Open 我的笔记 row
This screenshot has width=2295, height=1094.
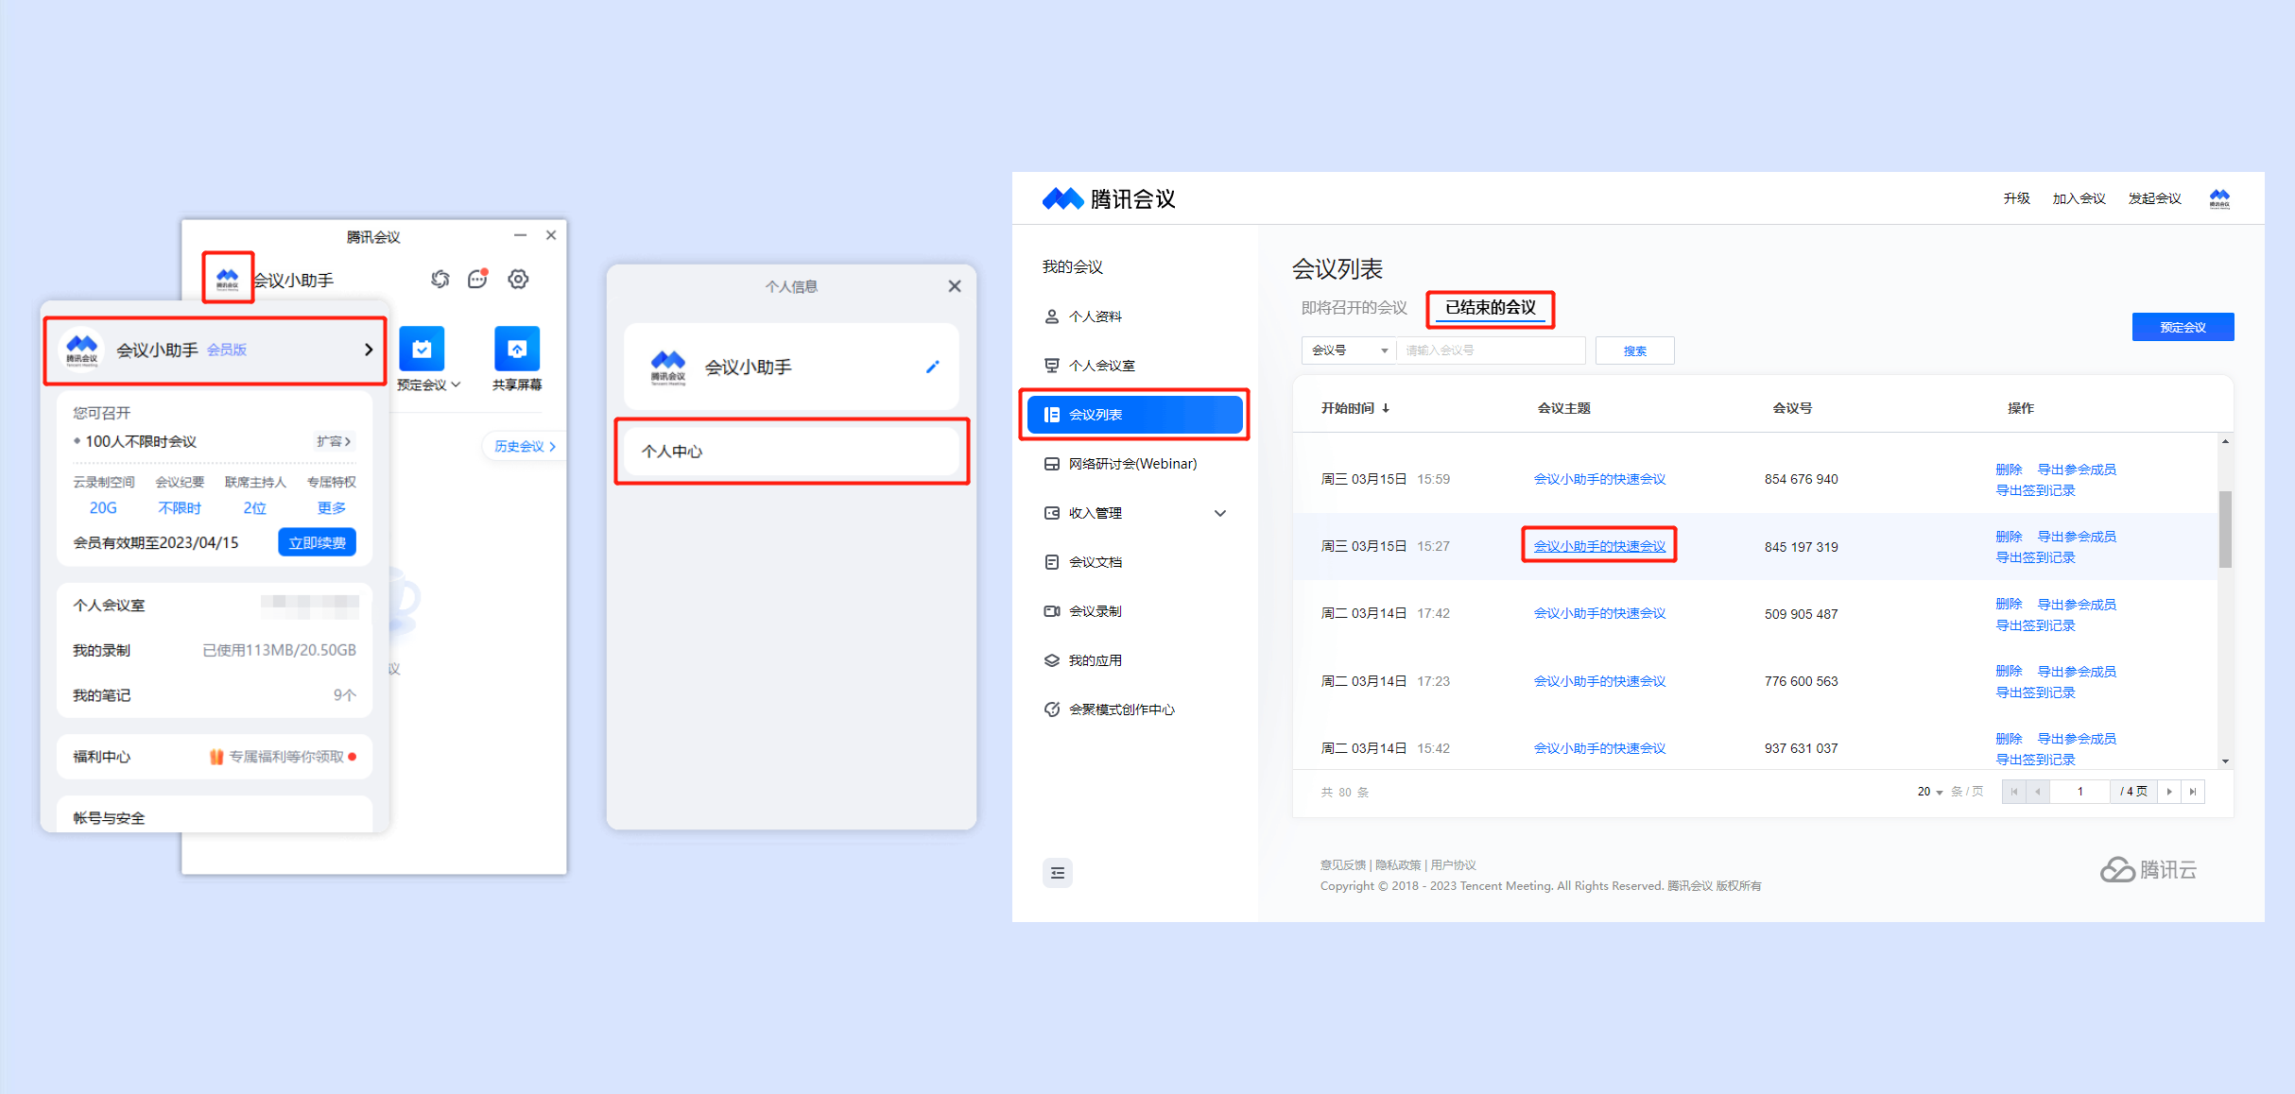[215, 695]
